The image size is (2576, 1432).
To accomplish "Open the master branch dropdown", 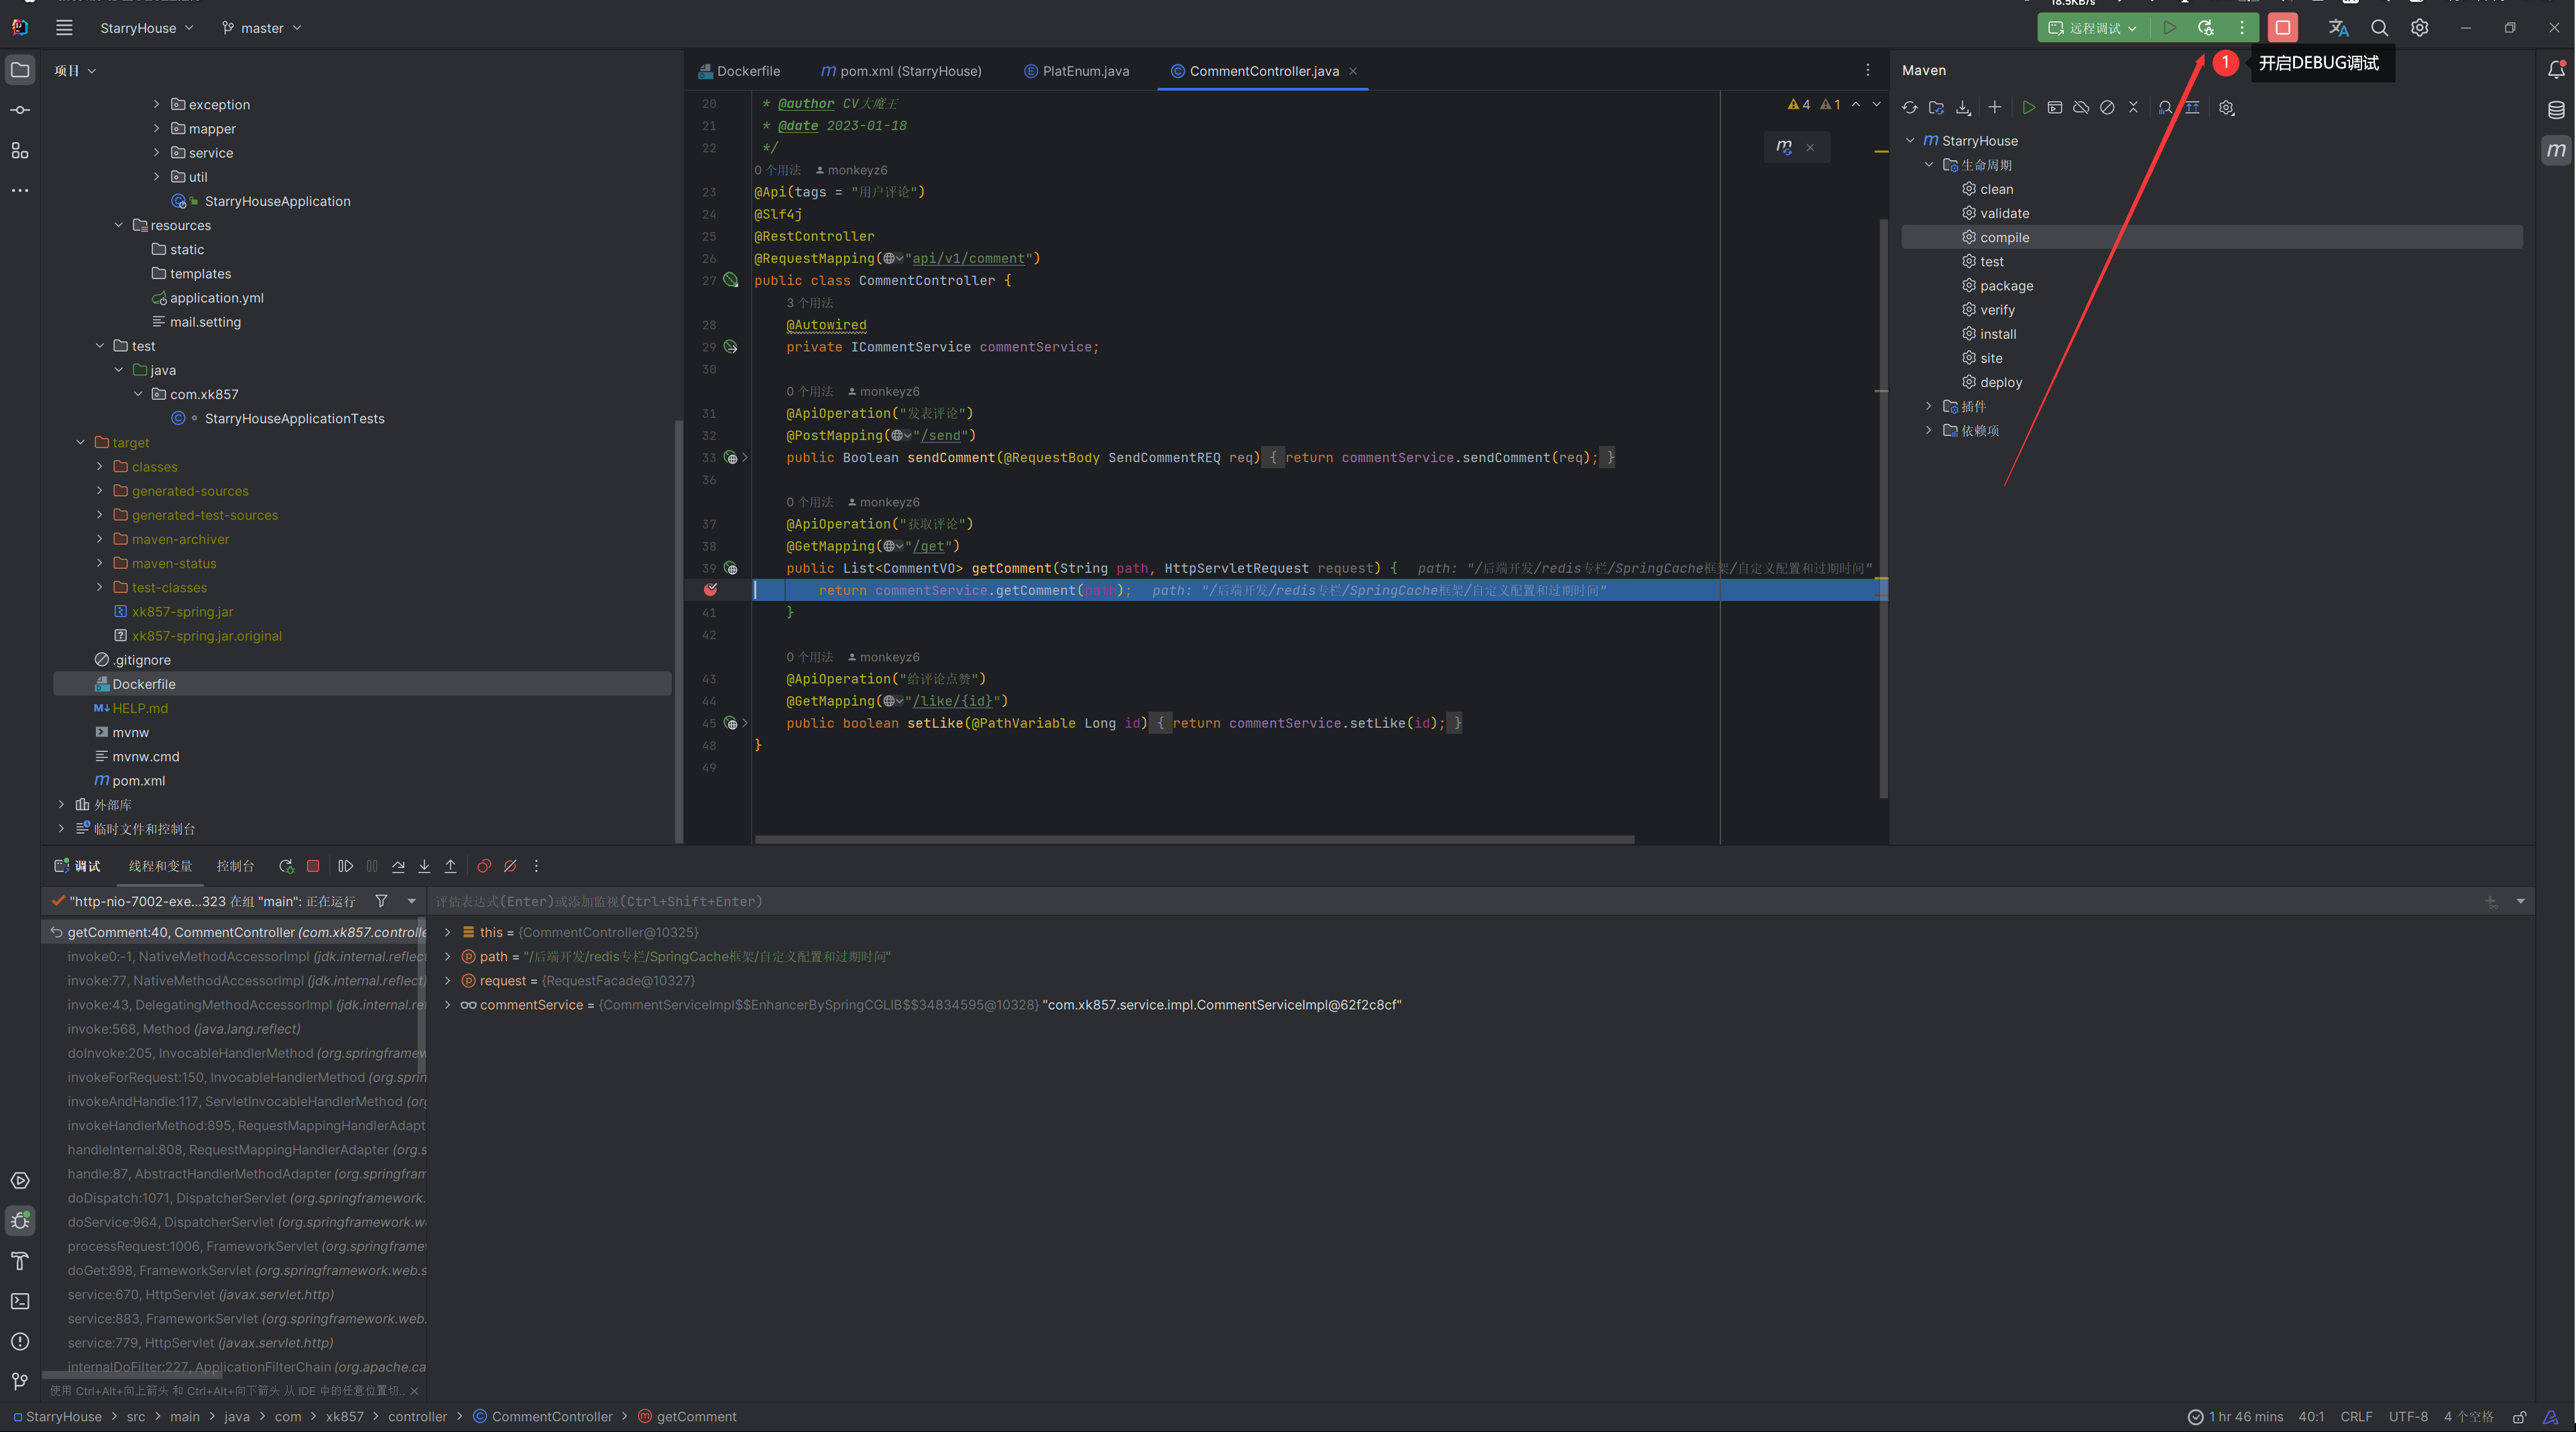I will (x=262, y=28).
